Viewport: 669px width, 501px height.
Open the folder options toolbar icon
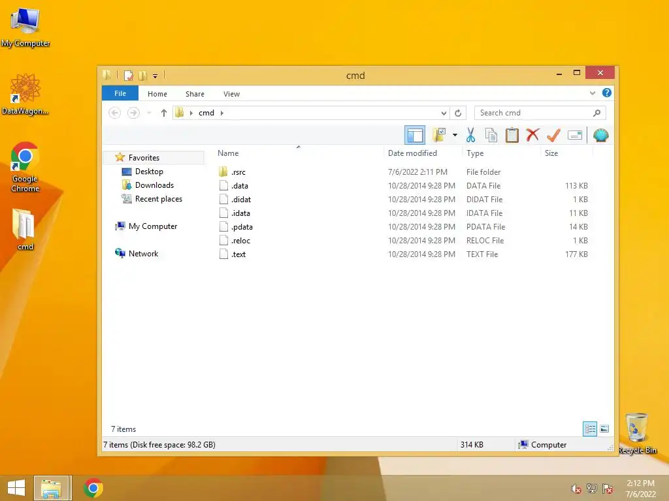click(x=439, y=136)
